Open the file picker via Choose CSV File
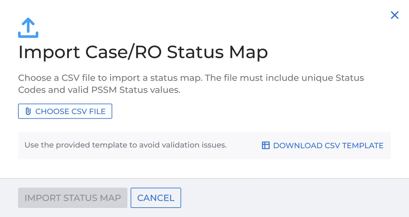 [65, 112]
